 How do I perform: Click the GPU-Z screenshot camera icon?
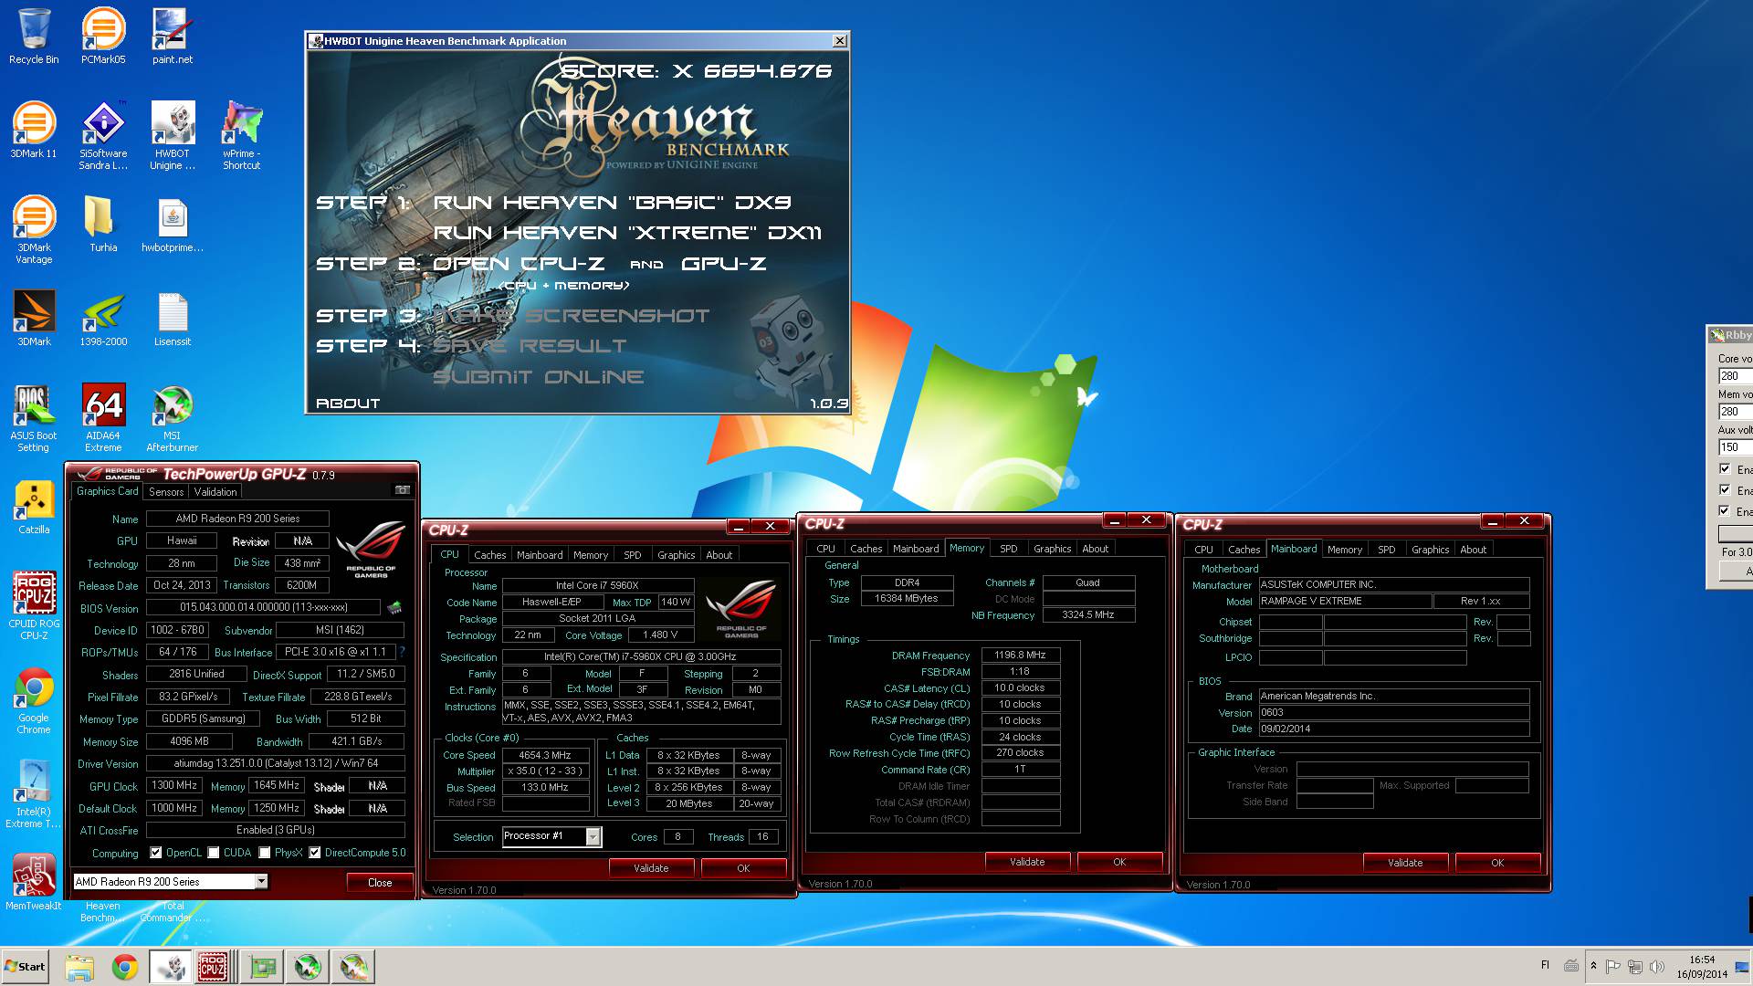click(x=402, y=490)
